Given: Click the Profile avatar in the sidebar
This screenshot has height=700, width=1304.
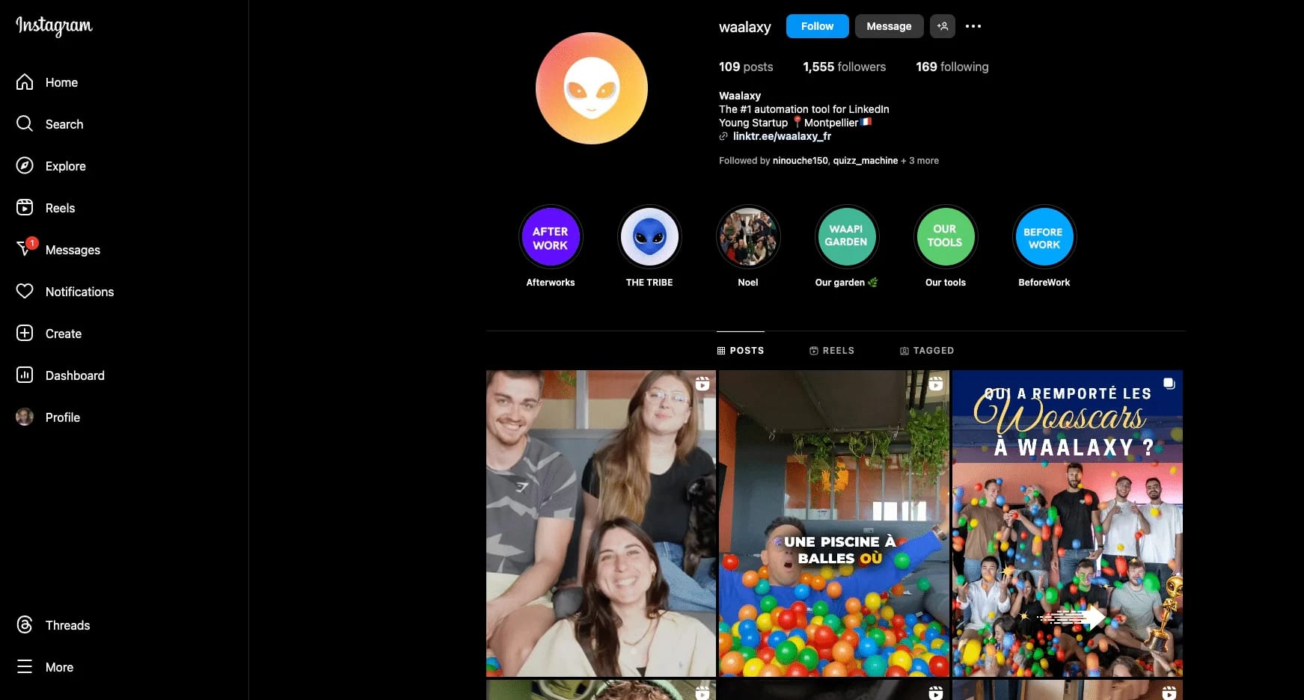Looking at the screenshot, I should click(25, 417).
